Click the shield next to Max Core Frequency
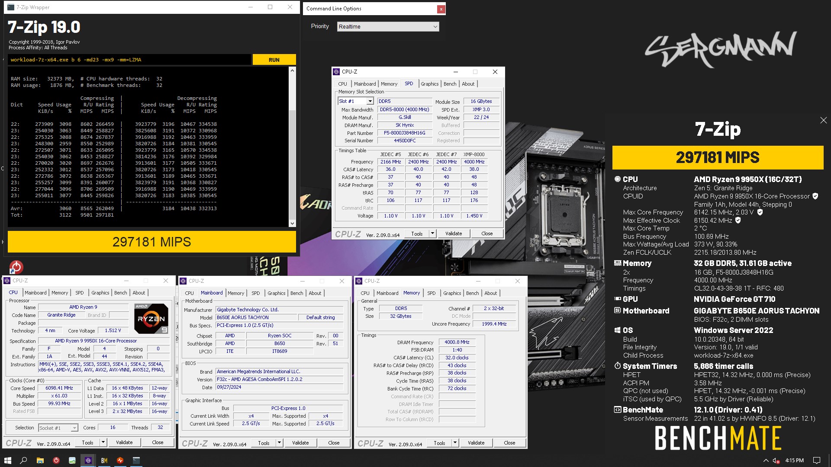This screenshot has width=831, height=467. click(x=760, y=212)
